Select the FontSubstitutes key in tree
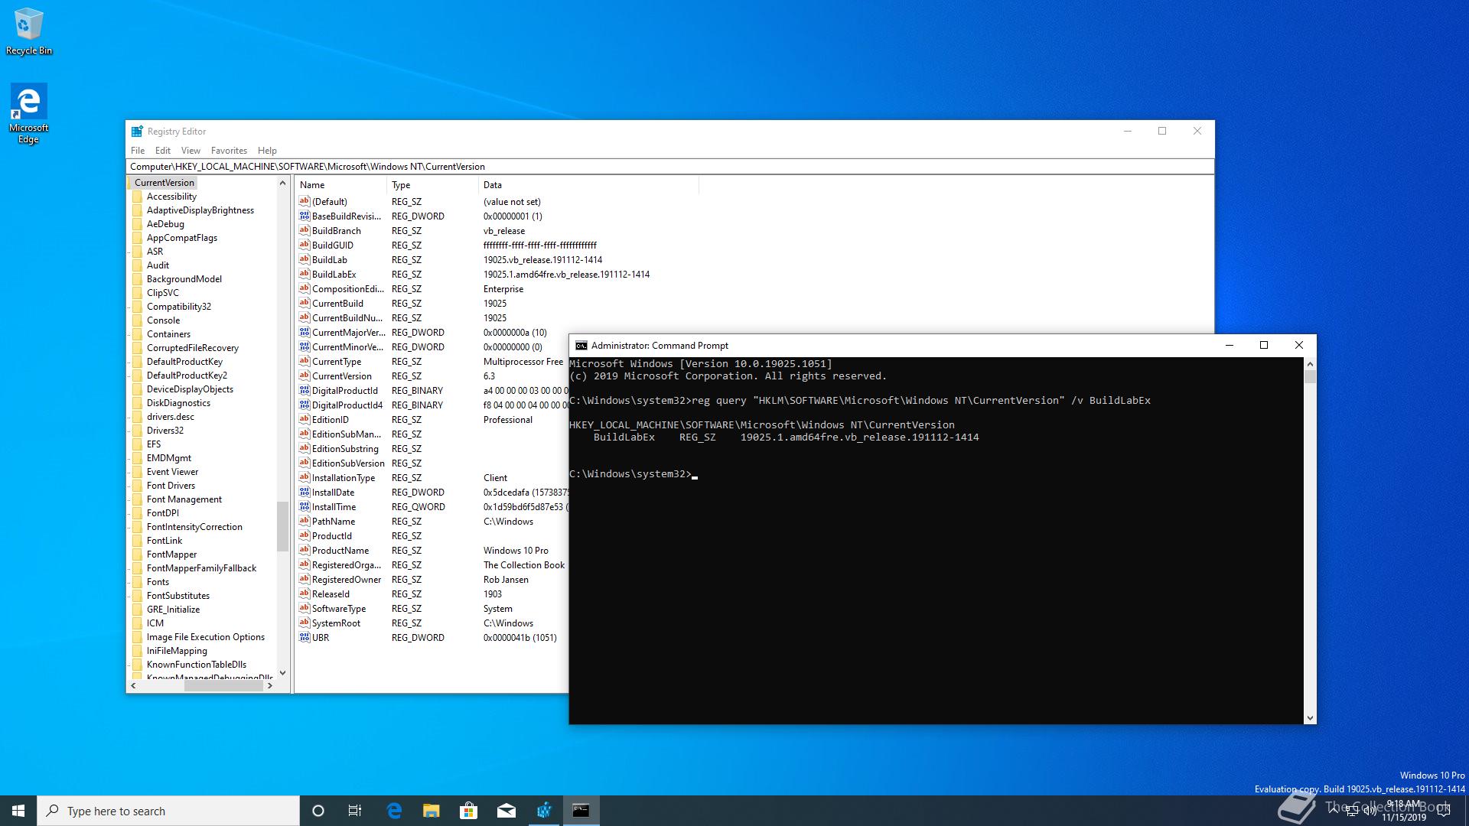The image size is (1469, 826). click(178, 596)
